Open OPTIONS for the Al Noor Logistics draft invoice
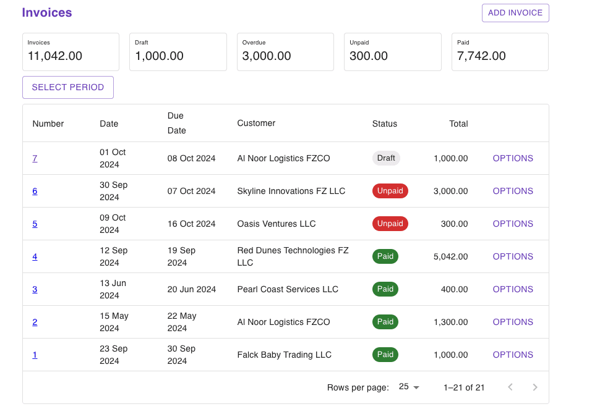The image size is (592, 409). 512,158
